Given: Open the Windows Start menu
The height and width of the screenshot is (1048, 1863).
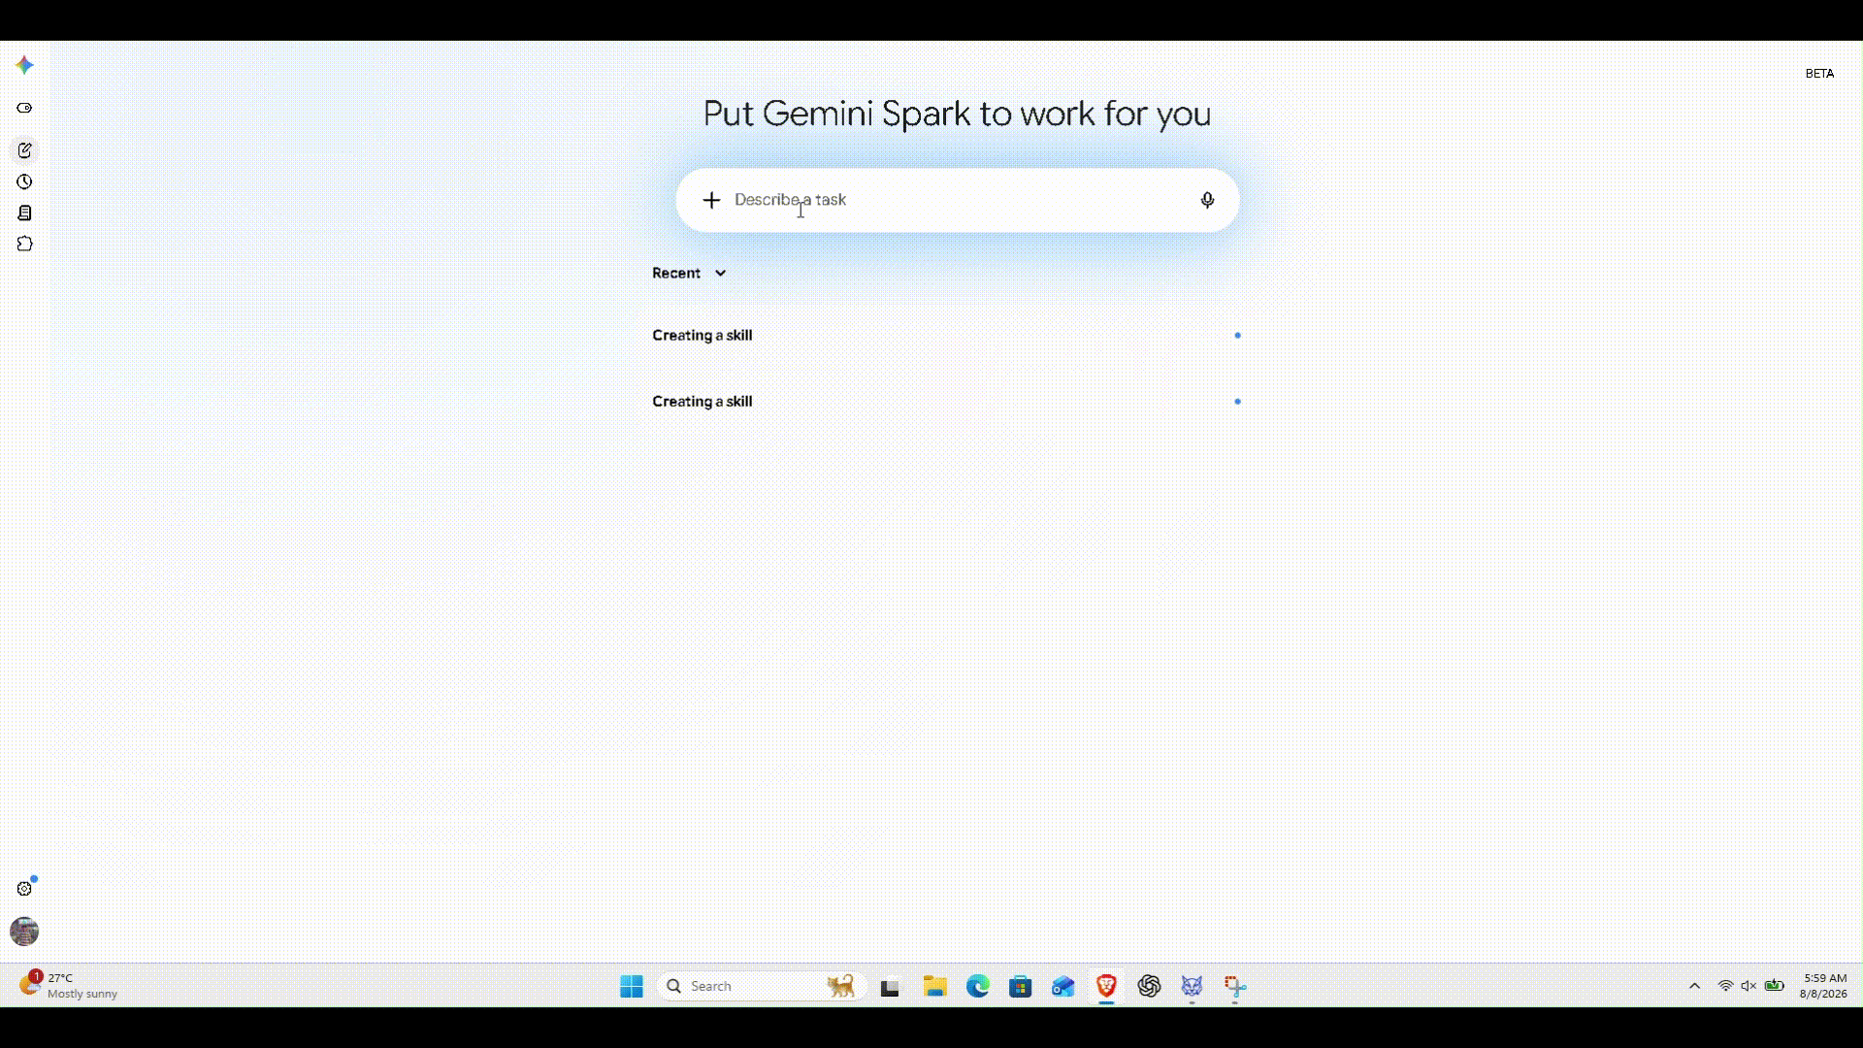Looking at the screenshot, I should pyautogui.click(x=632, y=986).
